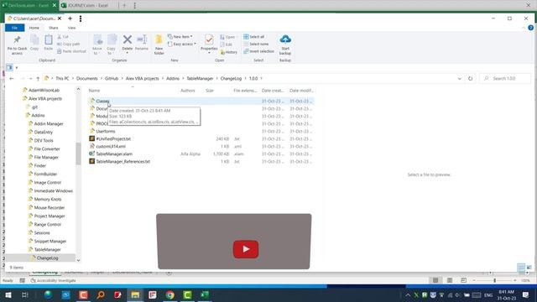537x302 pixels.
Task: Click the Cut command
Action: 63,37
